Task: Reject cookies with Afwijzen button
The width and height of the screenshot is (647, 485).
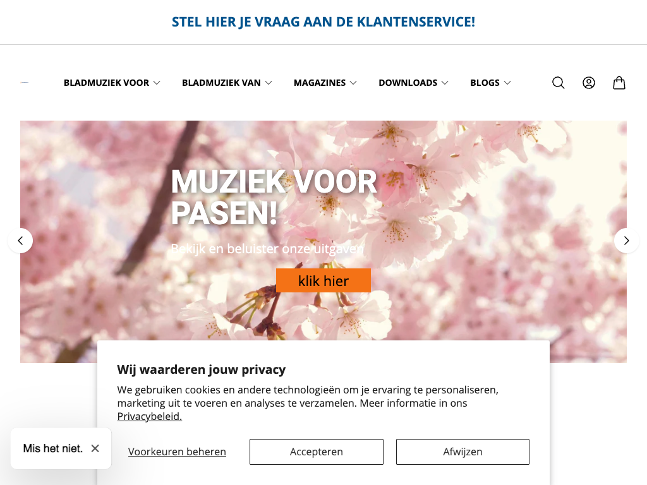Action: [463, 452]
